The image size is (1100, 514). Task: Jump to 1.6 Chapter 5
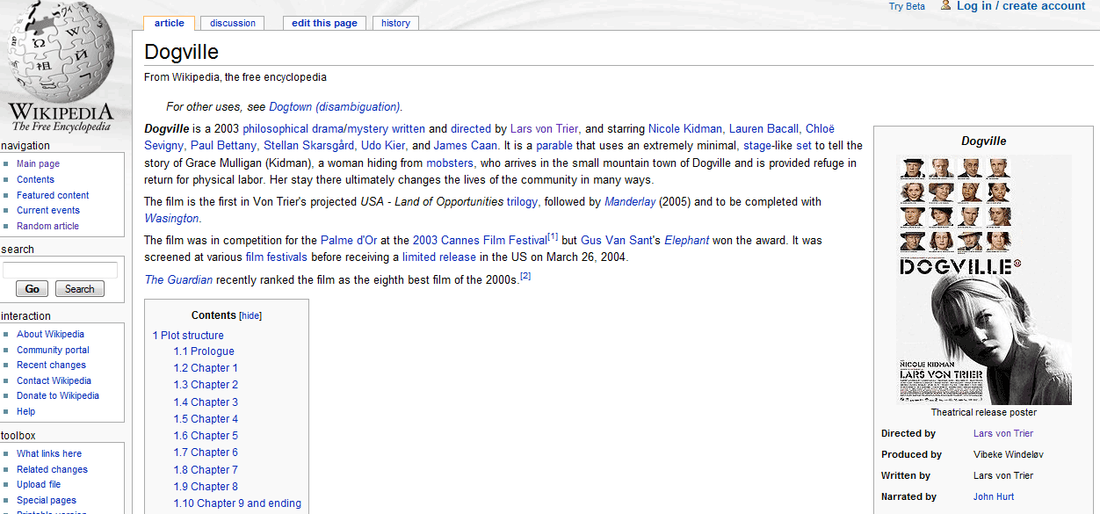[x=206, y=436]
